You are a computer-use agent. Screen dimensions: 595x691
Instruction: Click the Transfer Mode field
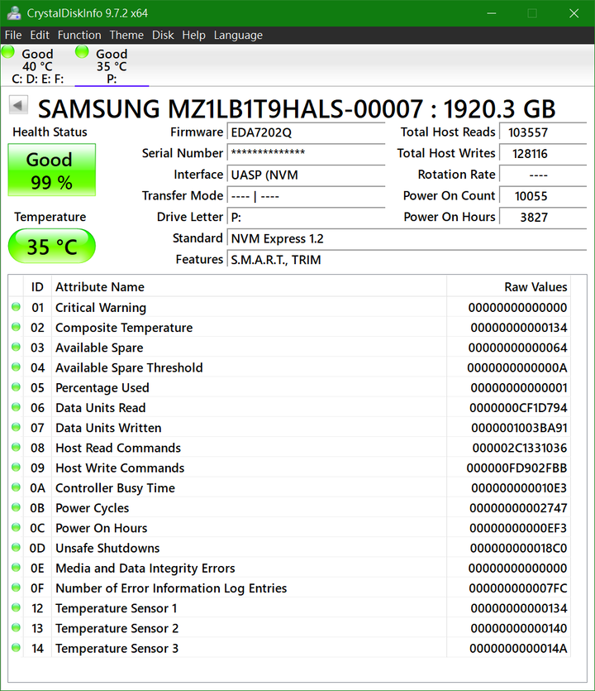point(306,195)
